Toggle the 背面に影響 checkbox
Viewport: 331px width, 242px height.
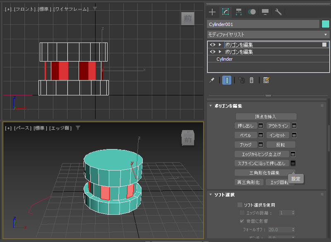(242, 221)
